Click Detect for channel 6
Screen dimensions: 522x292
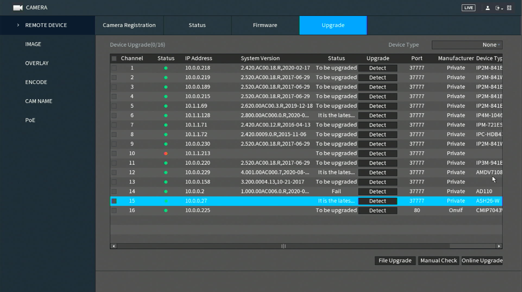point(378,115)
